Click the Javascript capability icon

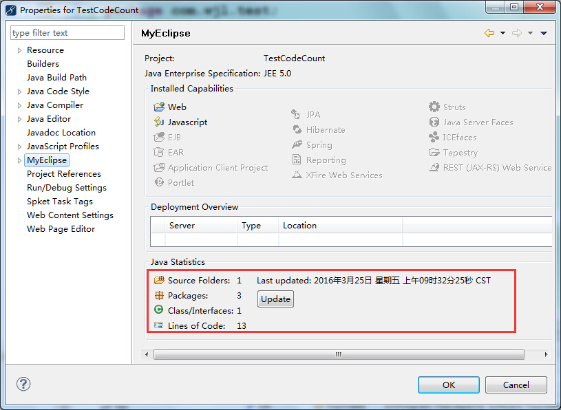159,122
